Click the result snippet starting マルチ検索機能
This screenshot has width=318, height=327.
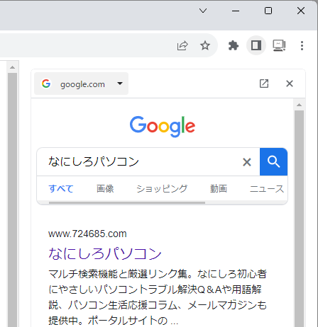point(158,297)
